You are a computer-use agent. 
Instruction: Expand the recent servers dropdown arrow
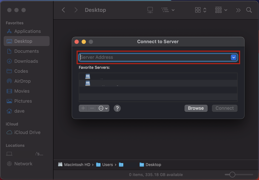pos(234,57)
